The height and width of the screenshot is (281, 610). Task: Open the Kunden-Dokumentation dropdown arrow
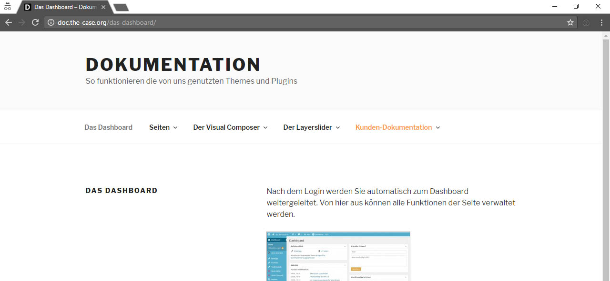coord(438,127)
